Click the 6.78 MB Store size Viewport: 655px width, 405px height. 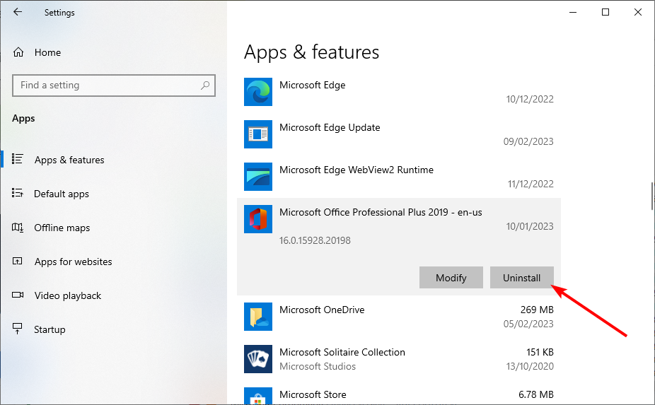[x=536, y=394]
